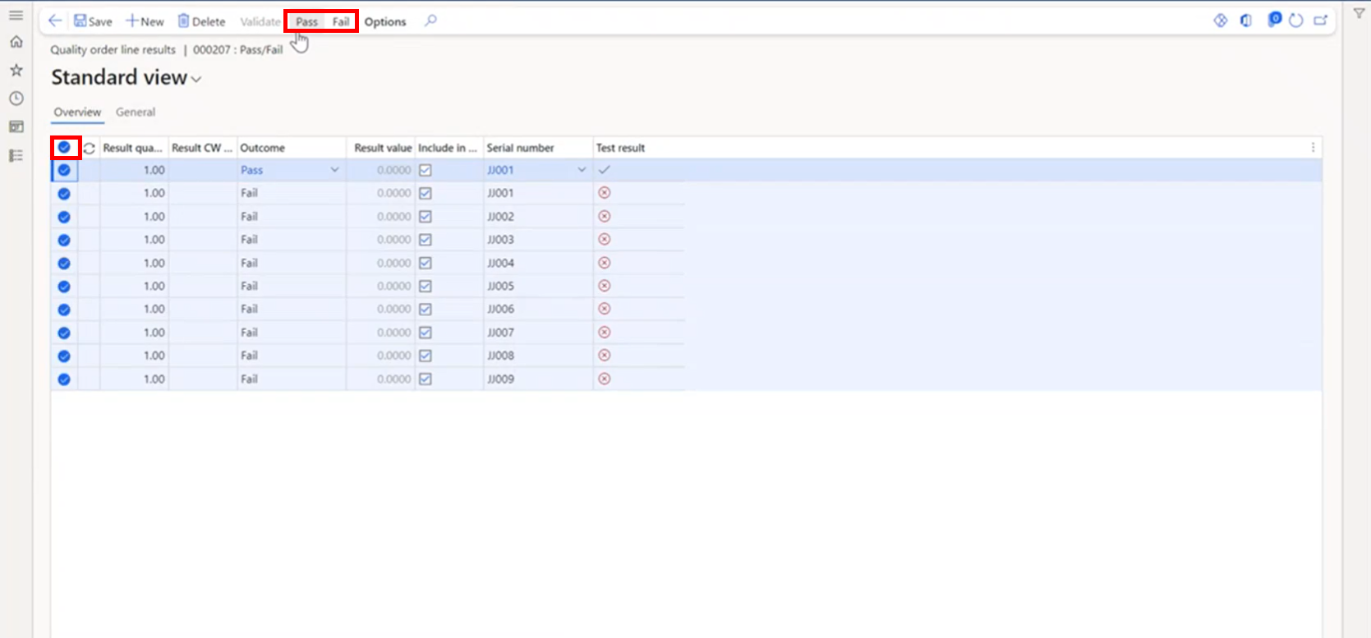
Task: Deselect the row with serial JJ009
Action: pyautogui.click(x=64, y=379)
